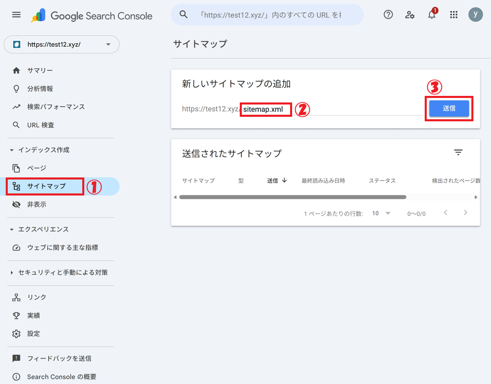Open the notifications bell
This screenshot has height=384, width=491.
click(x=432, y=15)
